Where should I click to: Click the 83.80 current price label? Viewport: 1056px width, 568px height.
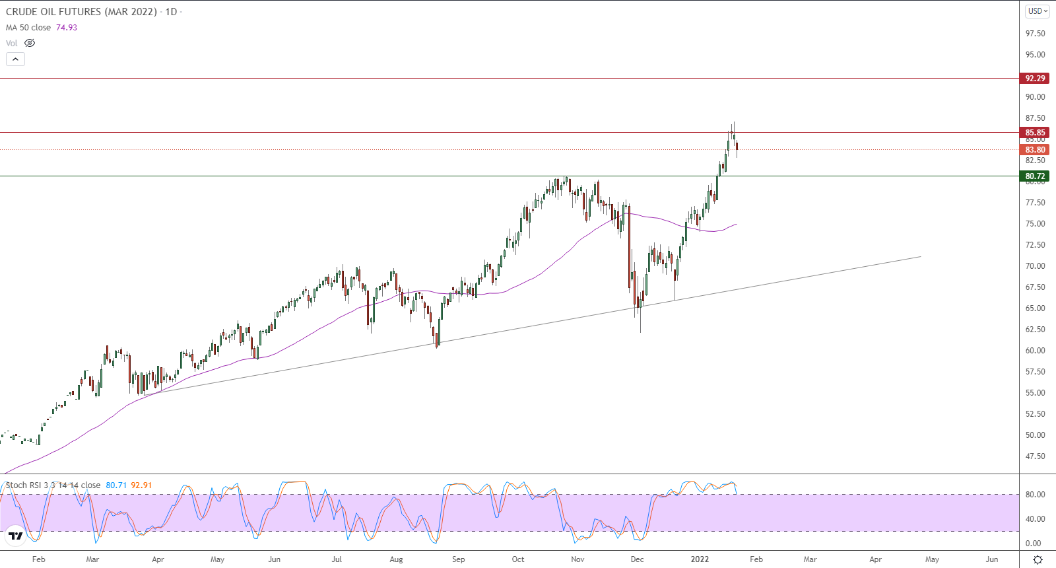point(1035,149)
